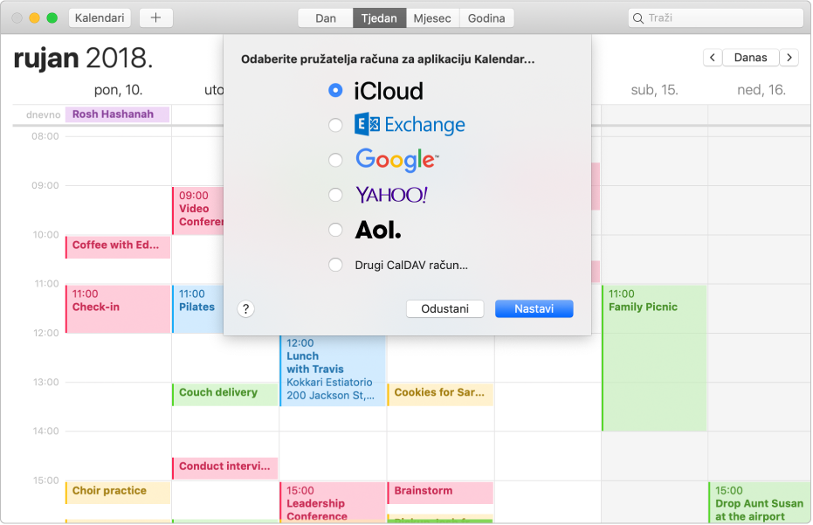Select the Yahoo account option
This screenshot has width=813, height=525.
coord(335,195)
